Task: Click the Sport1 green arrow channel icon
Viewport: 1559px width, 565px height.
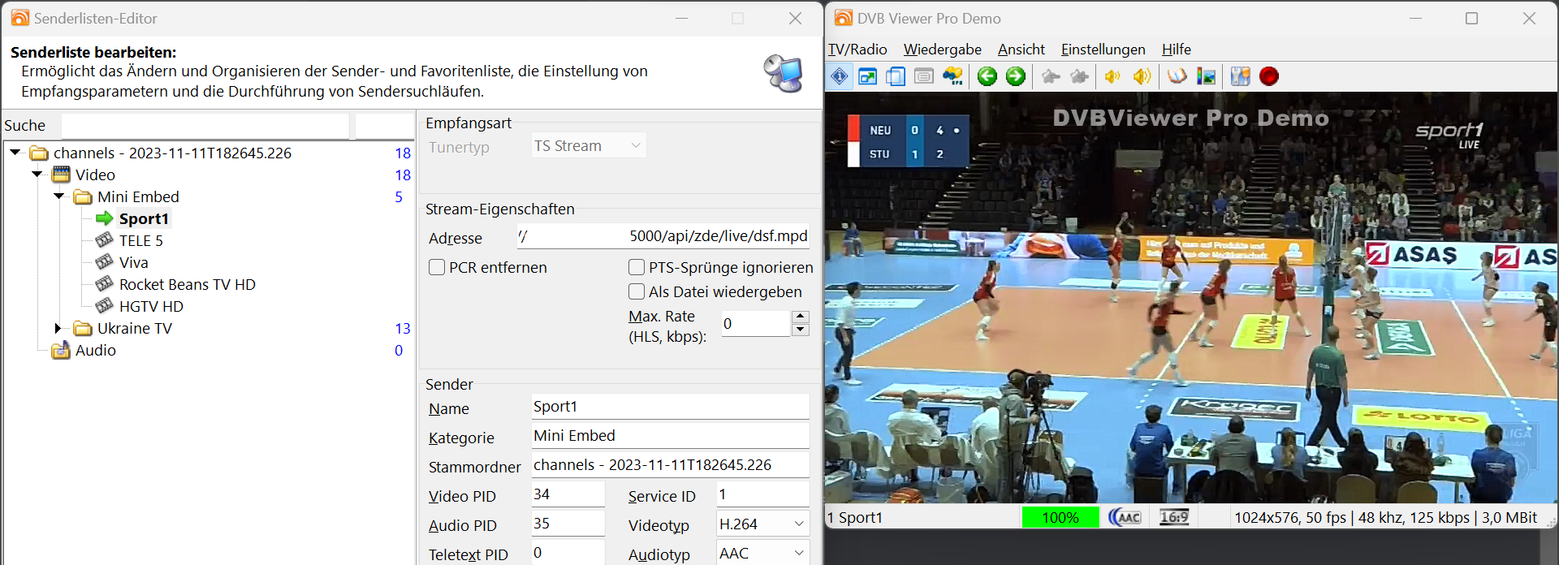Action: (x=105, y=218)
